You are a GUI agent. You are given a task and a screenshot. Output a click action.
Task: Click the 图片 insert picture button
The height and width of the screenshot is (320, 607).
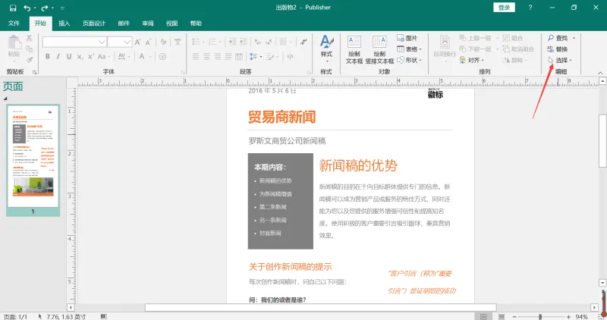coord(407,39)
